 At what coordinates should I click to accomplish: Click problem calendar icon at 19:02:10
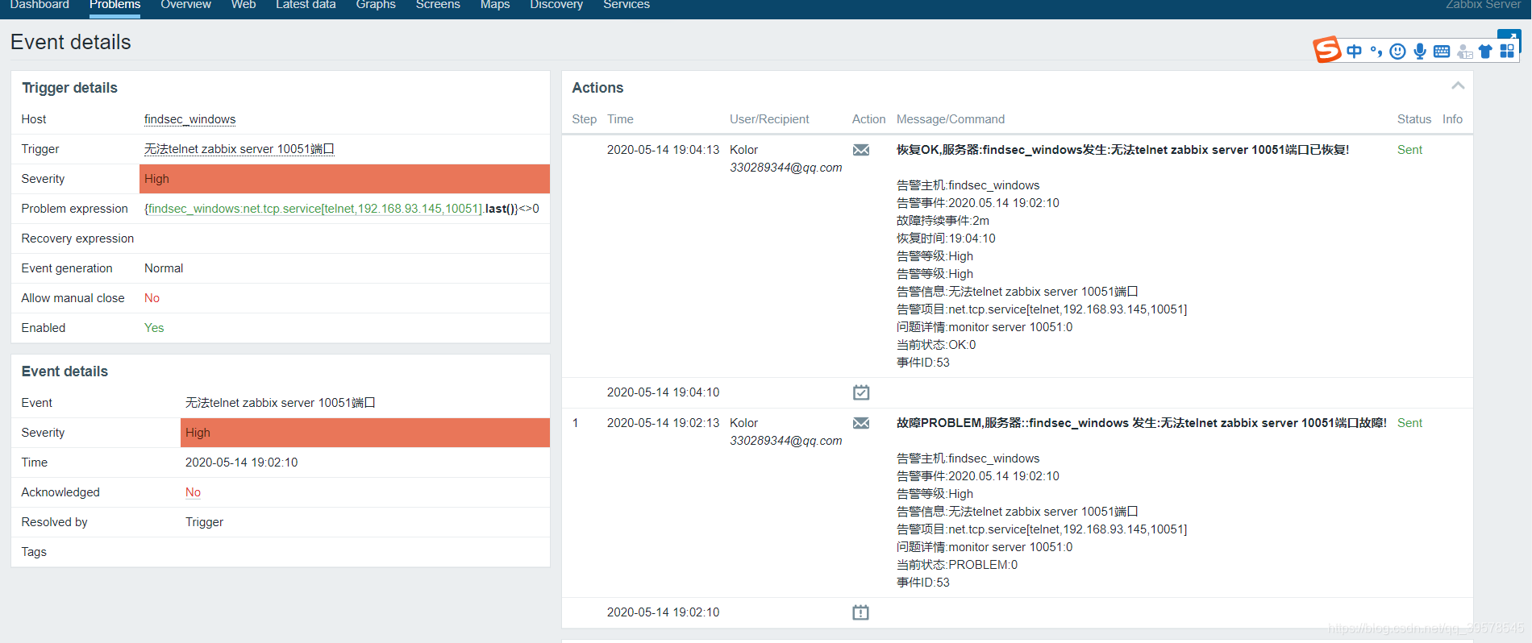pos(861,612)
